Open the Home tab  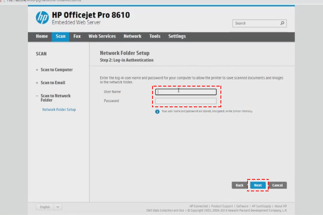click(x=42, y=36)
